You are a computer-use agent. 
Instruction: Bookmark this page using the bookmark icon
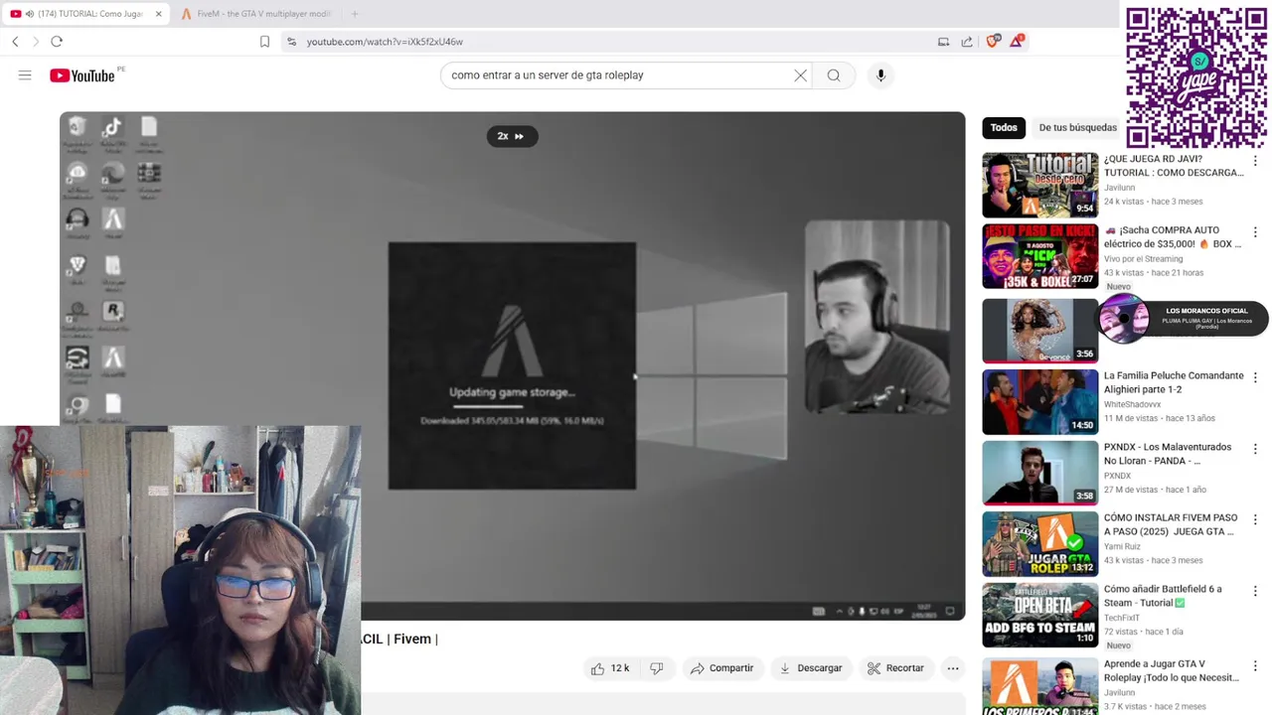(x=264, y=42)
